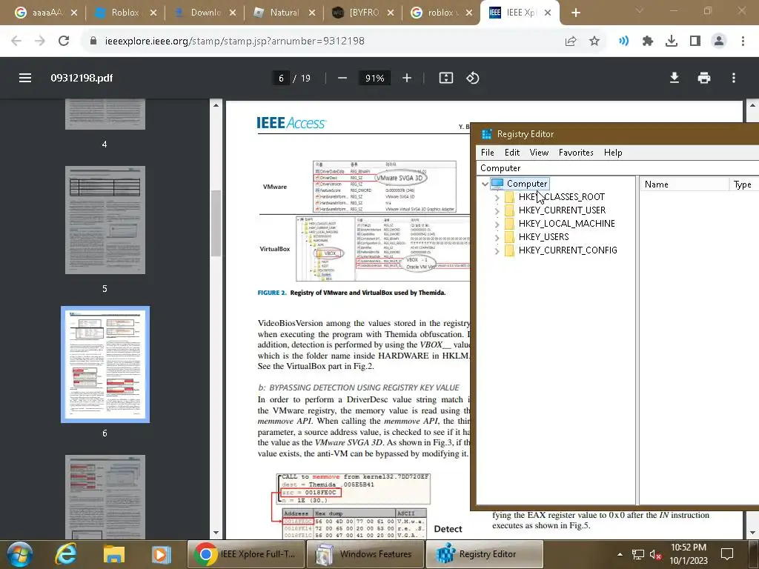Close the IEEE Xplore browser tab
The height and width of the screenshot is (569, 759).
click(548, 13)
